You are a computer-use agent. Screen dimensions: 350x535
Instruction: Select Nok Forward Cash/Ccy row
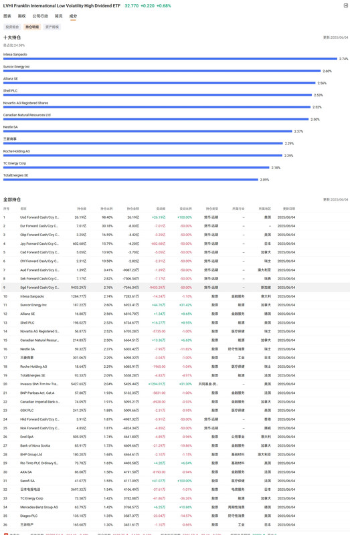point(175,428)
